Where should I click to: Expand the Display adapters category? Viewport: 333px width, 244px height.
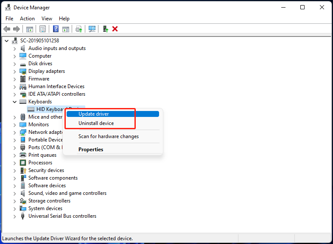tap(14, 71)
